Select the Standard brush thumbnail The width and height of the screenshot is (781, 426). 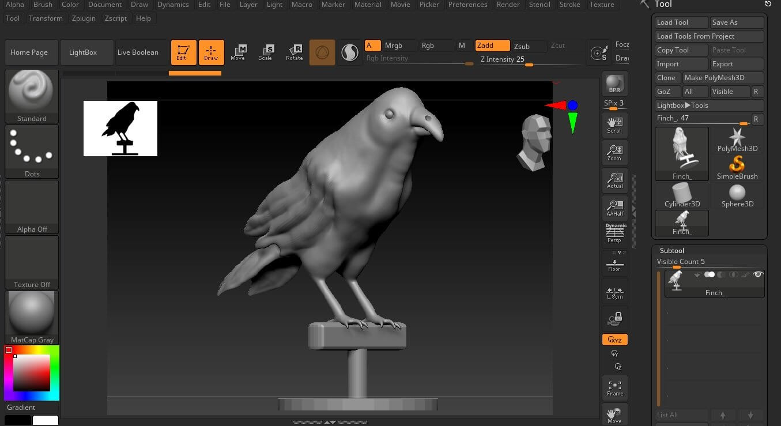[x=32, y=96]
